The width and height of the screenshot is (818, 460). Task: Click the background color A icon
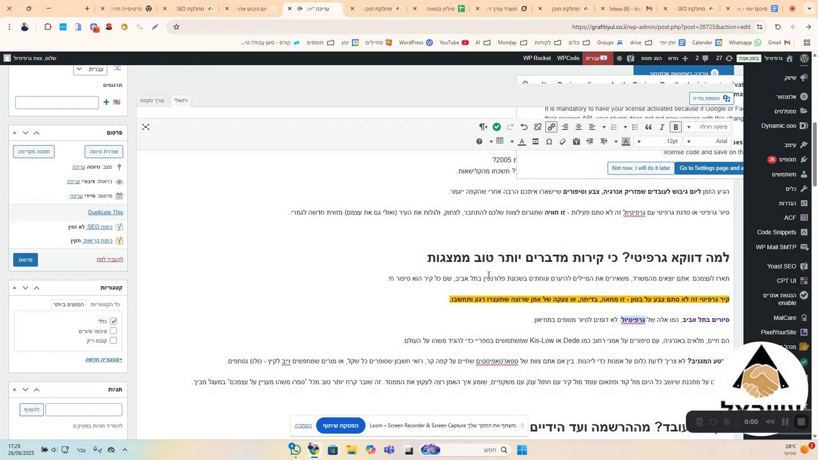626,141
